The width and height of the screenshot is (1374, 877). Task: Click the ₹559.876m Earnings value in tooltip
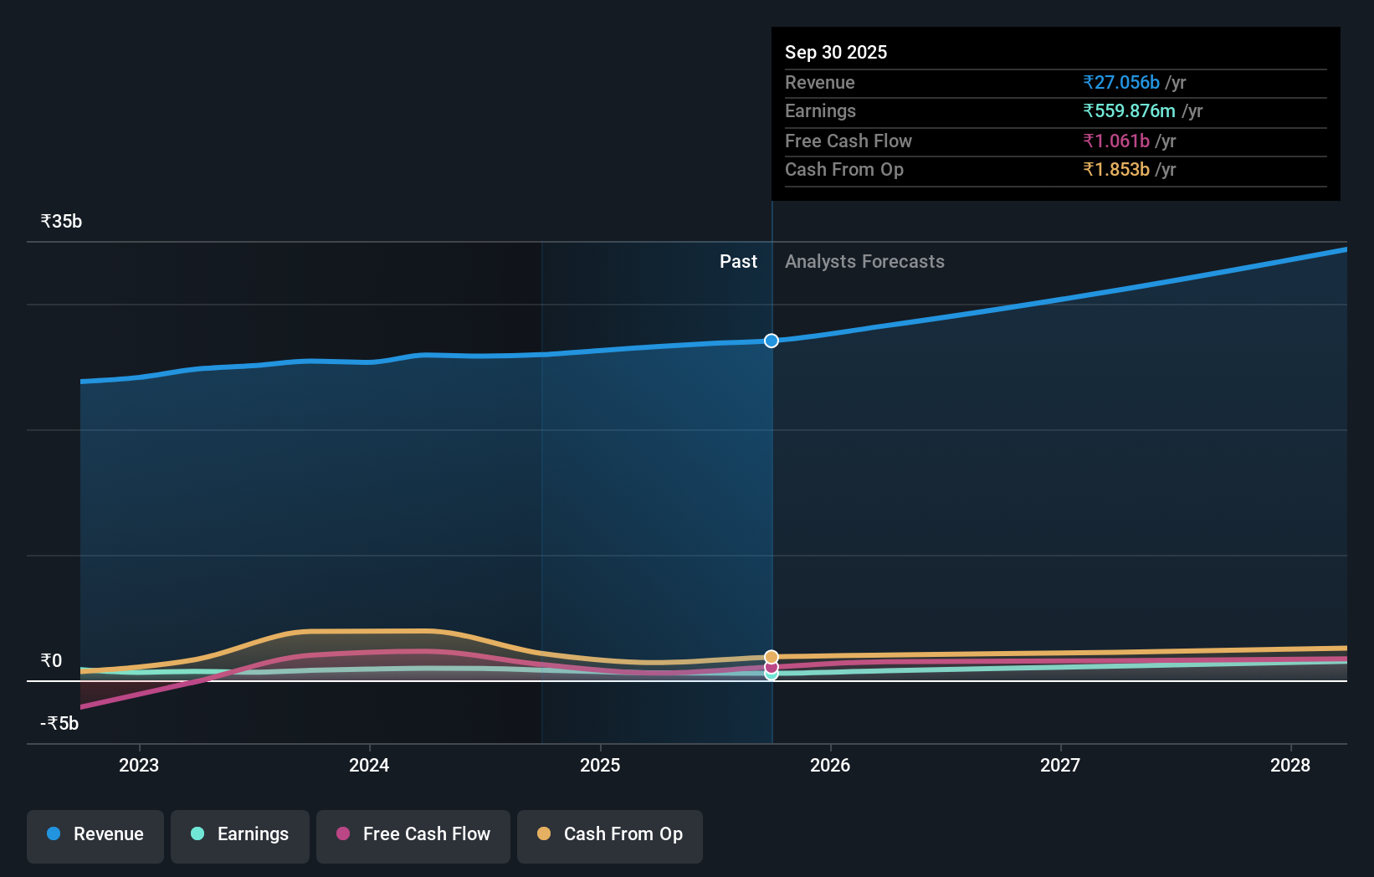[1129, 110]
